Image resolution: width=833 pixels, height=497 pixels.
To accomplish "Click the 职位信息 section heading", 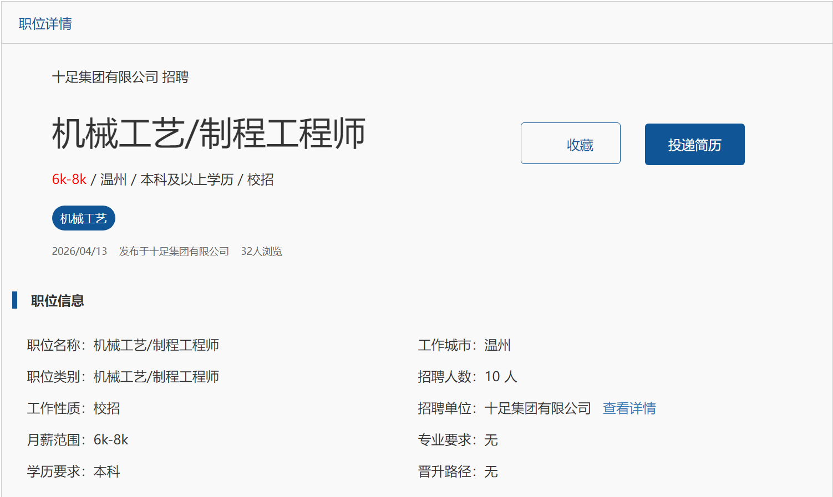I will [58, 301].
